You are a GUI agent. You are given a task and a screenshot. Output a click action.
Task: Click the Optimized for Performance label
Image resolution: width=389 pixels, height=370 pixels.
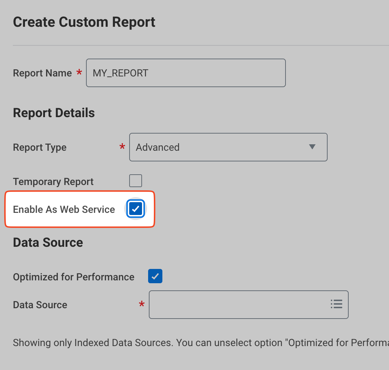coord(74,277)
